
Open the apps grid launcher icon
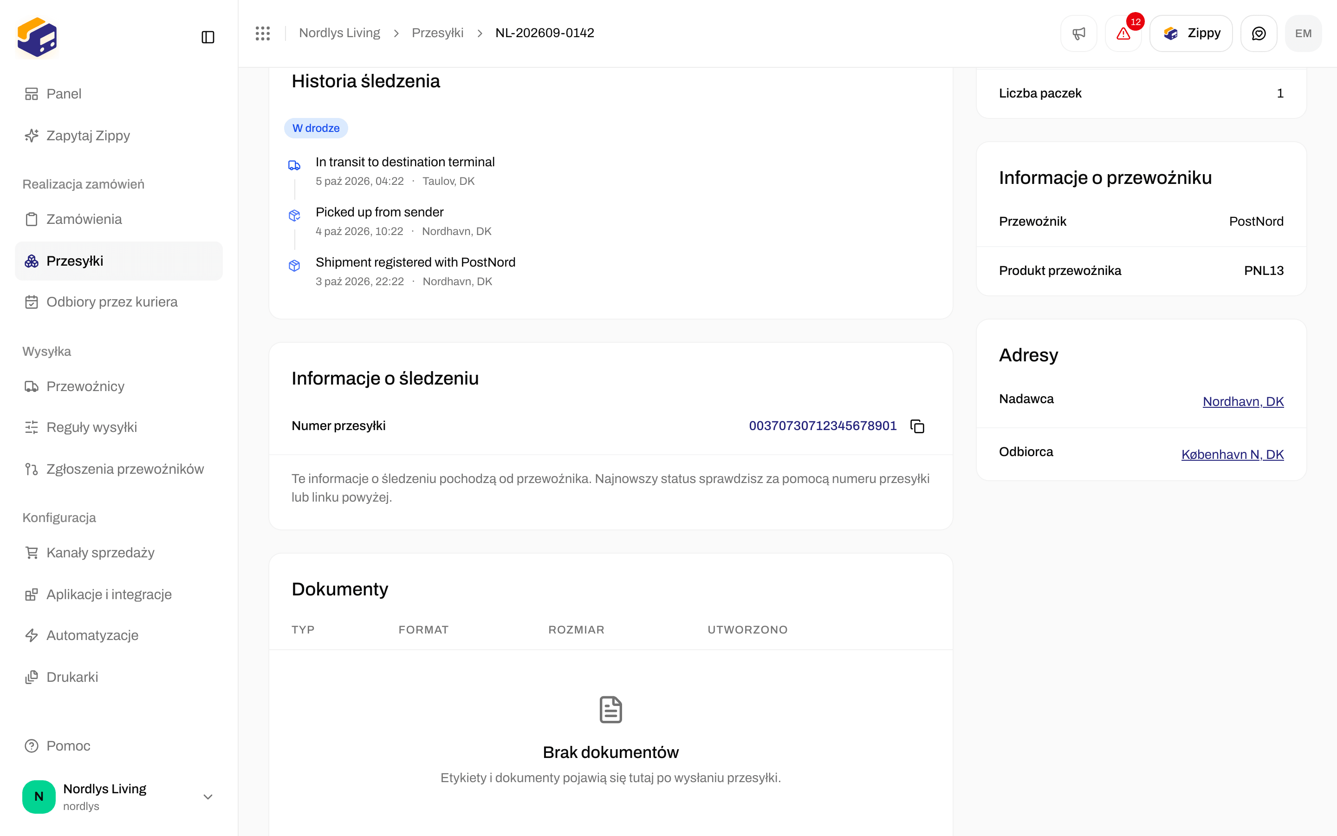(262, 33)
